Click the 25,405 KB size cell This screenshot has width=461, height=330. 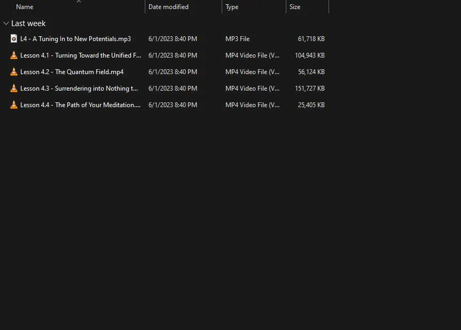(311, 105)
